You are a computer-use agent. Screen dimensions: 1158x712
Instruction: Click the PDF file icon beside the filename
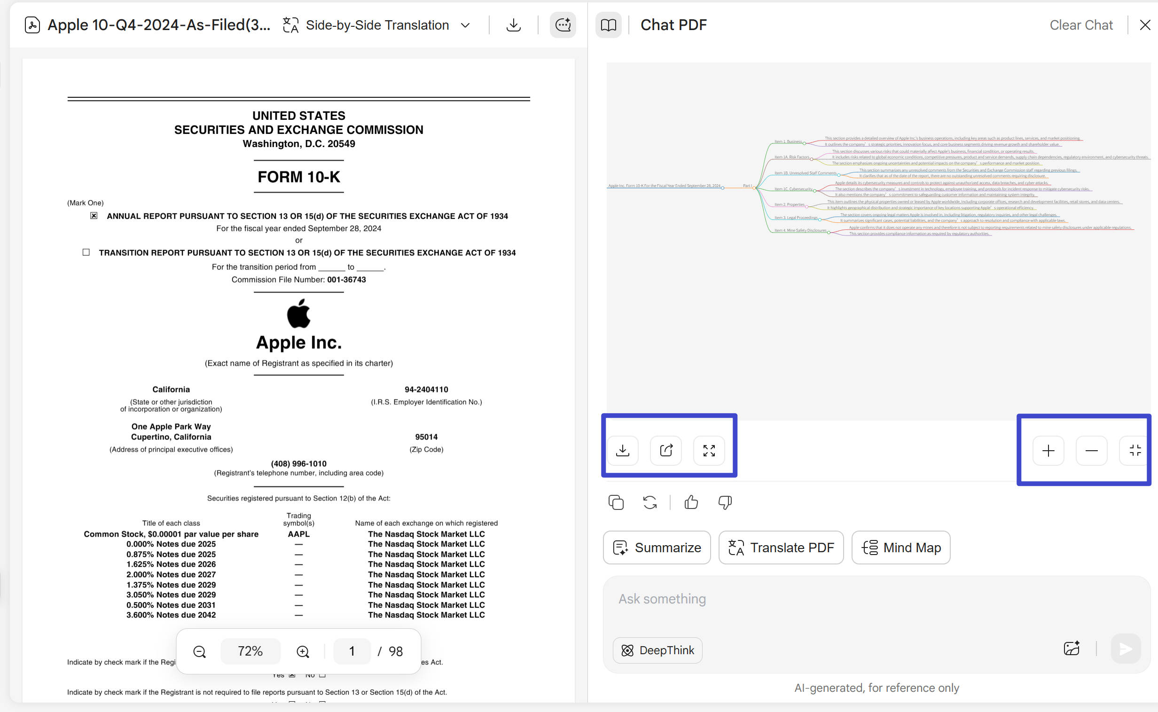coord(32,25)
